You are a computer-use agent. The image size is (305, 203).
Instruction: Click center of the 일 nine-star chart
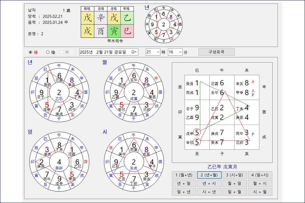pyautogui.click(x=59, y=162)
